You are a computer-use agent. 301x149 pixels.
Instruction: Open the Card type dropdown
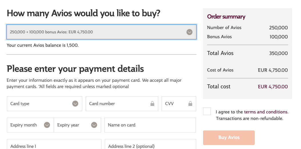point(45,104)
